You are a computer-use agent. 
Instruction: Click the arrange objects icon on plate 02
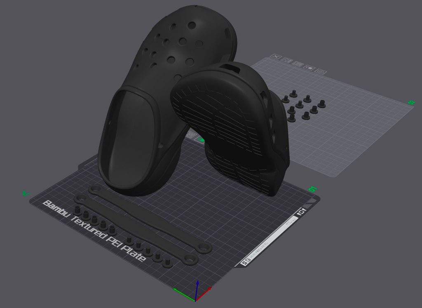click(298, 64)
